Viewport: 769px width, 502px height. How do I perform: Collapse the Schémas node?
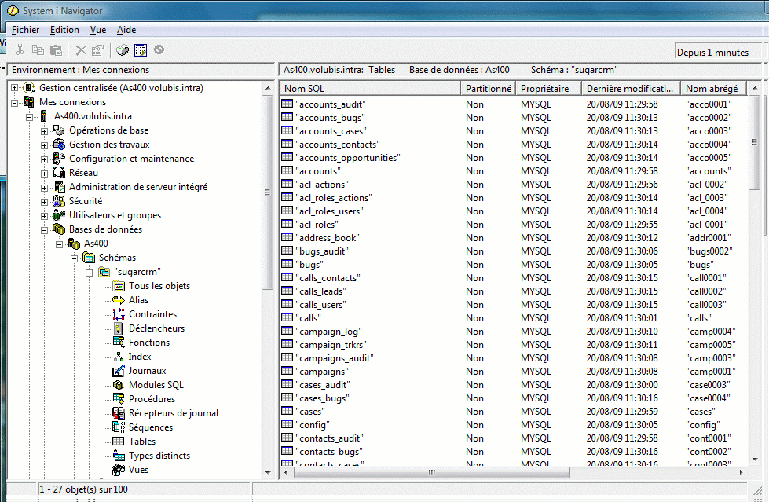[x=74, y=258]
